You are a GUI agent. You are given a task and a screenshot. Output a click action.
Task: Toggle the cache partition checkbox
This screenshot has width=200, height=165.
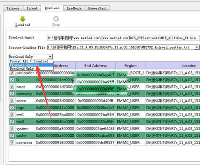[12, 136]
